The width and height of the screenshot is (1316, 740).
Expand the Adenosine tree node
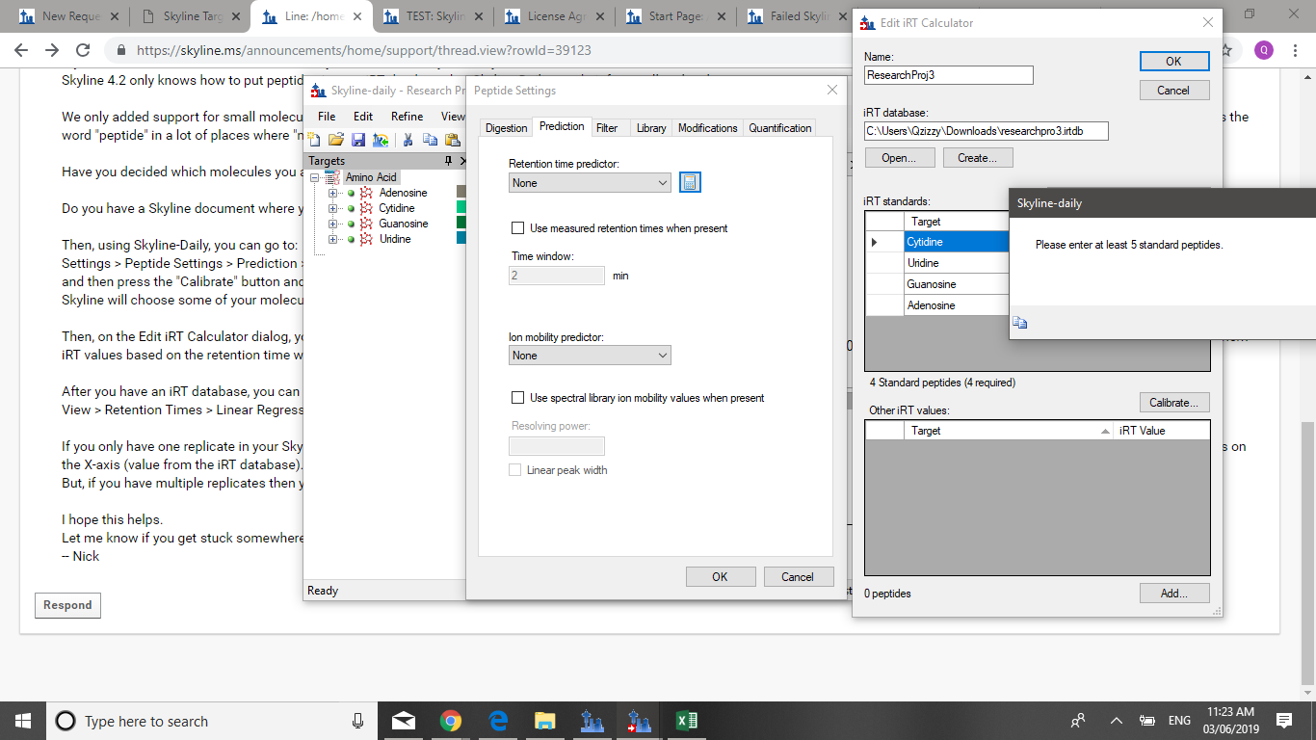click(x=333, y=193)
